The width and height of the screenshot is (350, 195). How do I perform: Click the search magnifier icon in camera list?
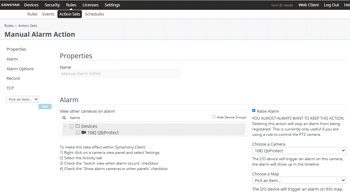[64, 118]
